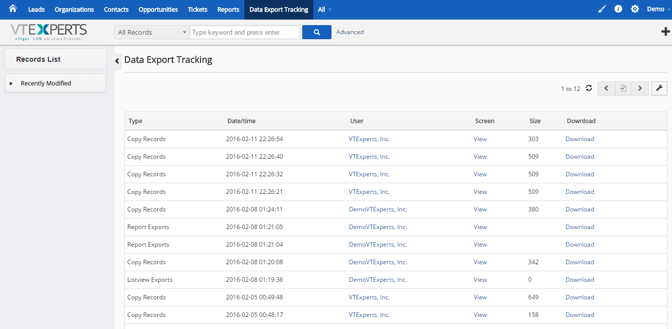This screenshot has height=329, width=672.
Task: Select date 2016-02-11 22:26:54
Action: (254, 139)
